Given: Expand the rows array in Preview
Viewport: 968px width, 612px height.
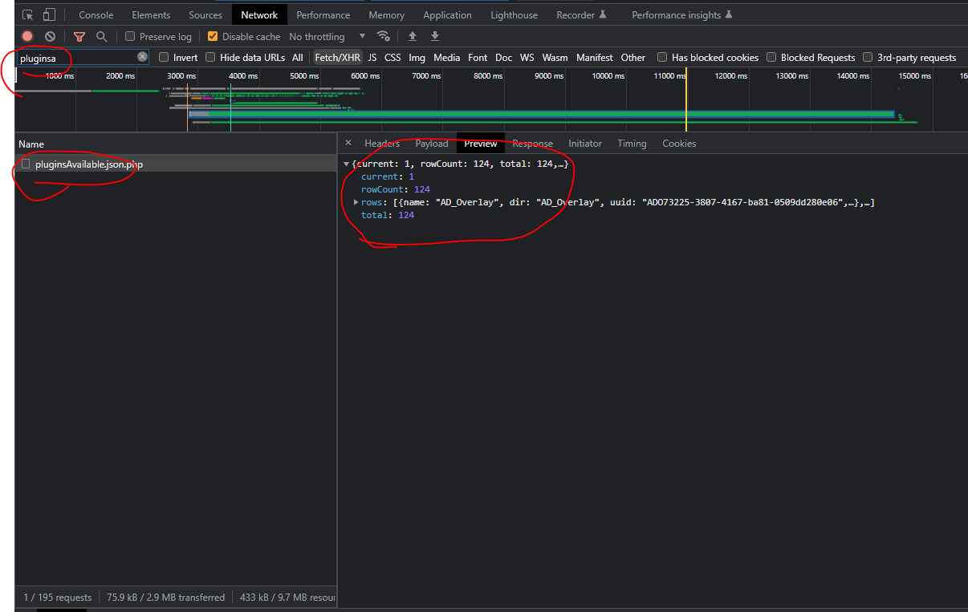Looking at the screenshot, I should (356, 202).
